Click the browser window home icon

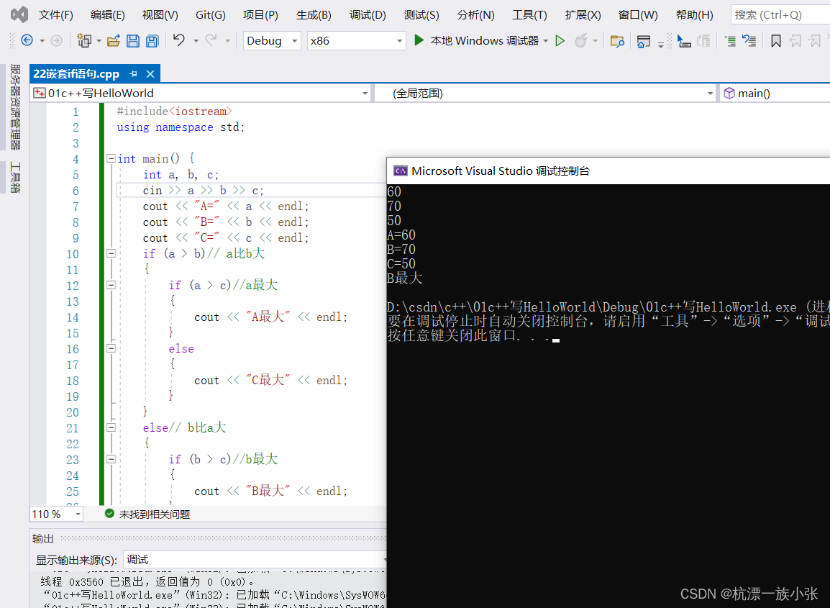point(643,41)
